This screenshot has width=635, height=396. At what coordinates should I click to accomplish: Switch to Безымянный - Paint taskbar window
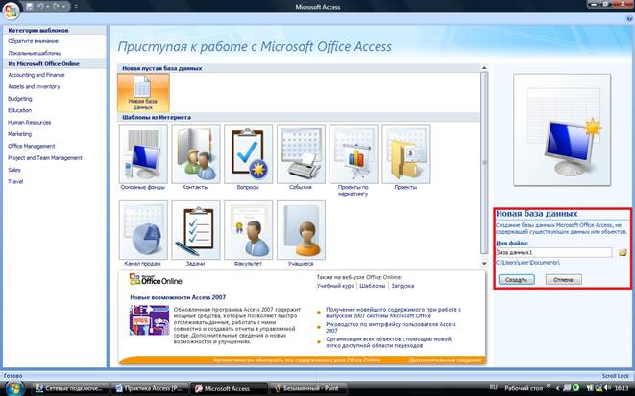pyautogui.click(x=309, y=388)
